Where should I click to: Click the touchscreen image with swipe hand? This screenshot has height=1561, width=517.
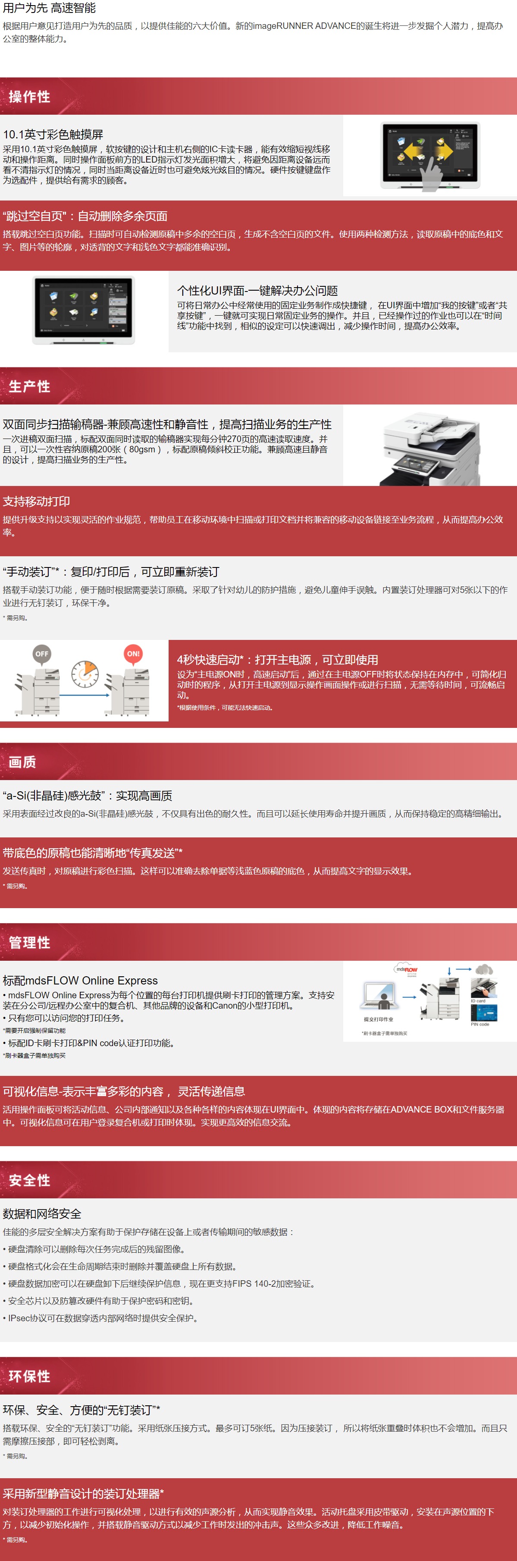[430, 156]
